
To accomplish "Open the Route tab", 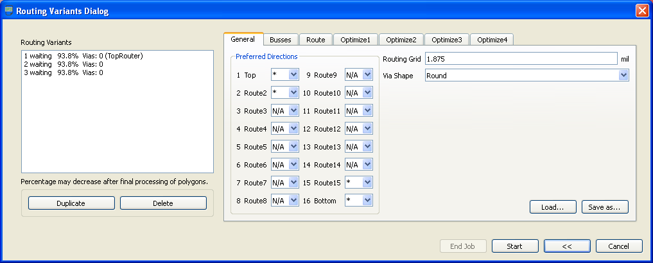I will click(315, 40).
